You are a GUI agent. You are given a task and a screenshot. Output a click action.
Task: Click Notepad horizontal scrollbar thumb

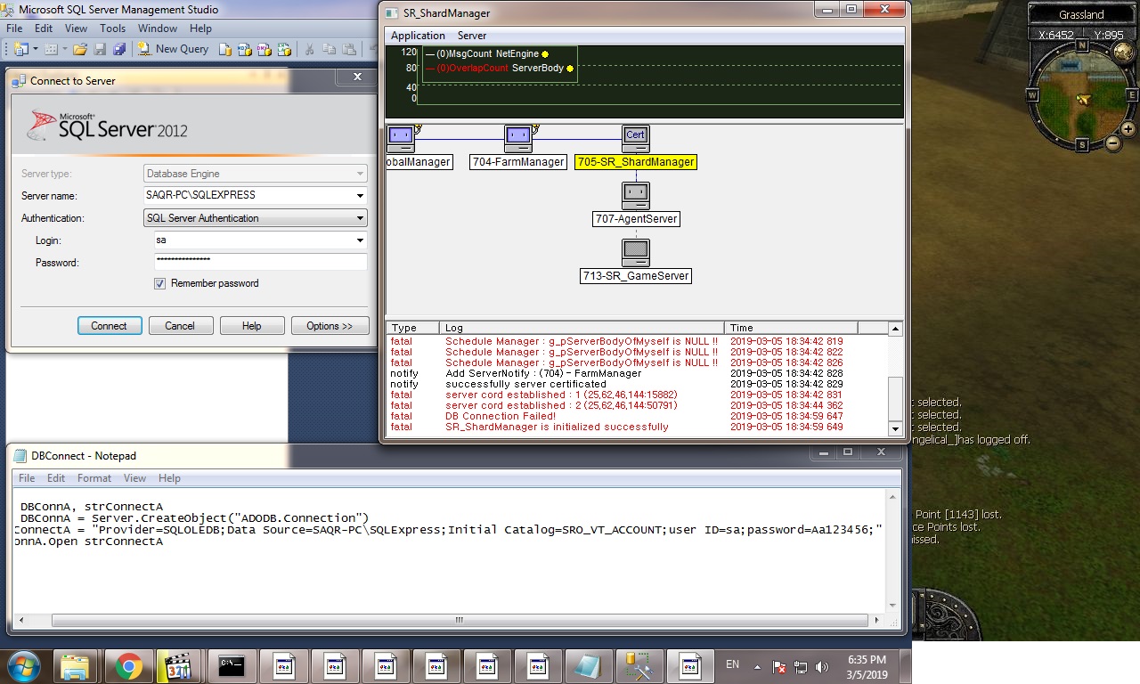460,620
